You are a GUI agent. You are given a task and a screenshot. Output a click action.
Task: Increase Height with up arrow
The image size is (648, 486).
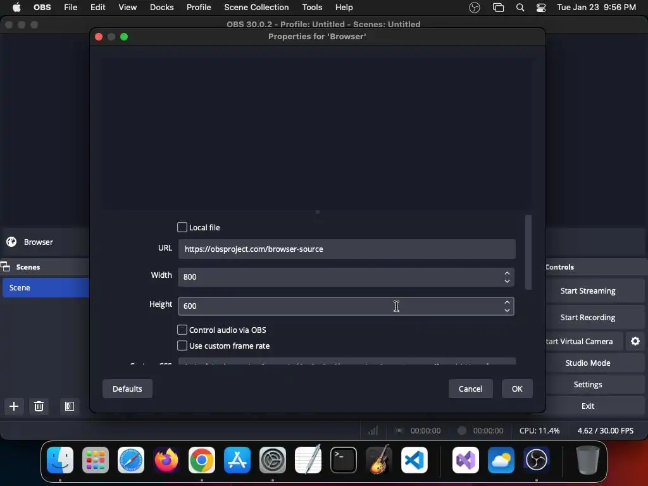point(507,302)
